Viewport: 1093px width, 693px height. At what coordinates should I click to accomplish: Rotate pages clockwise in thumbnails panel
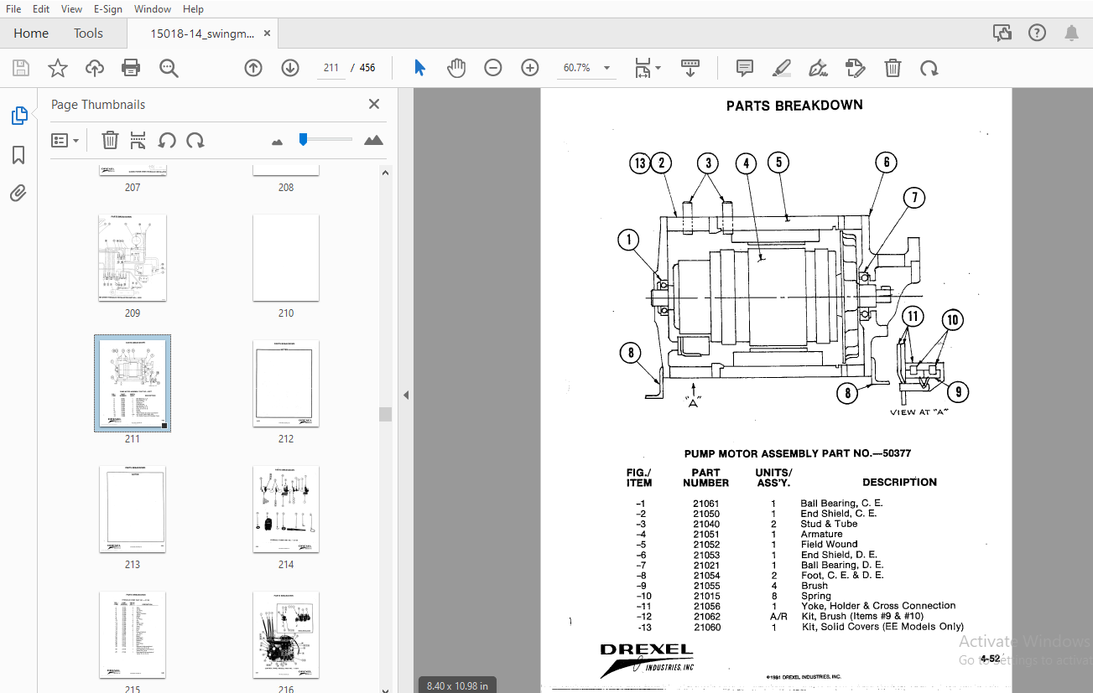tap(195, 140)
